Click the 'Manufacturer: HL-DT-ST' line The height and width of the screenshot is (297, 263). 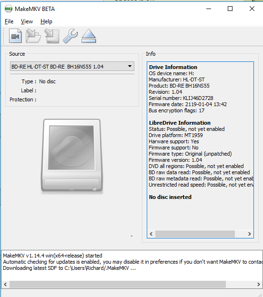pyautogui.click(x=177, y=79)
